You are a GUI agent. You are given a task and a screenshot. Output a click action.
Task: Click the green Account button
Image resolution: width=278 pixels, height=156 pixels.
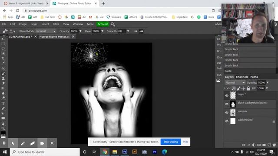click(103, 24)
